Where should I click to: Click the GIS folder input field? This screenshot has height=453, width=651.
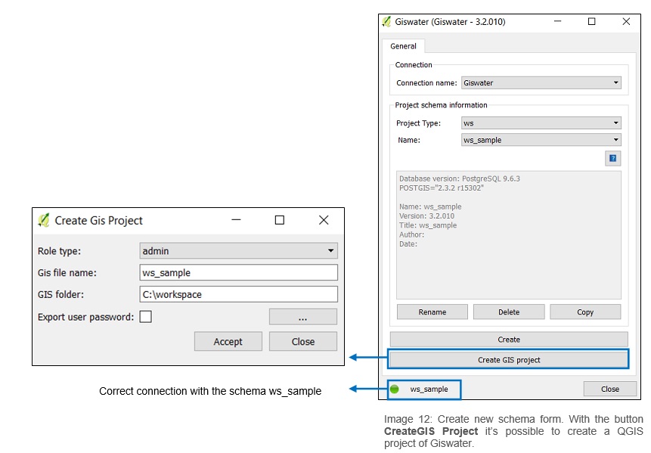pos(238,294)
